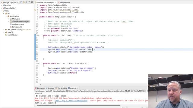Fold the initialize() method on line 16
Screen dimensions: 193x108
[39, 35]
